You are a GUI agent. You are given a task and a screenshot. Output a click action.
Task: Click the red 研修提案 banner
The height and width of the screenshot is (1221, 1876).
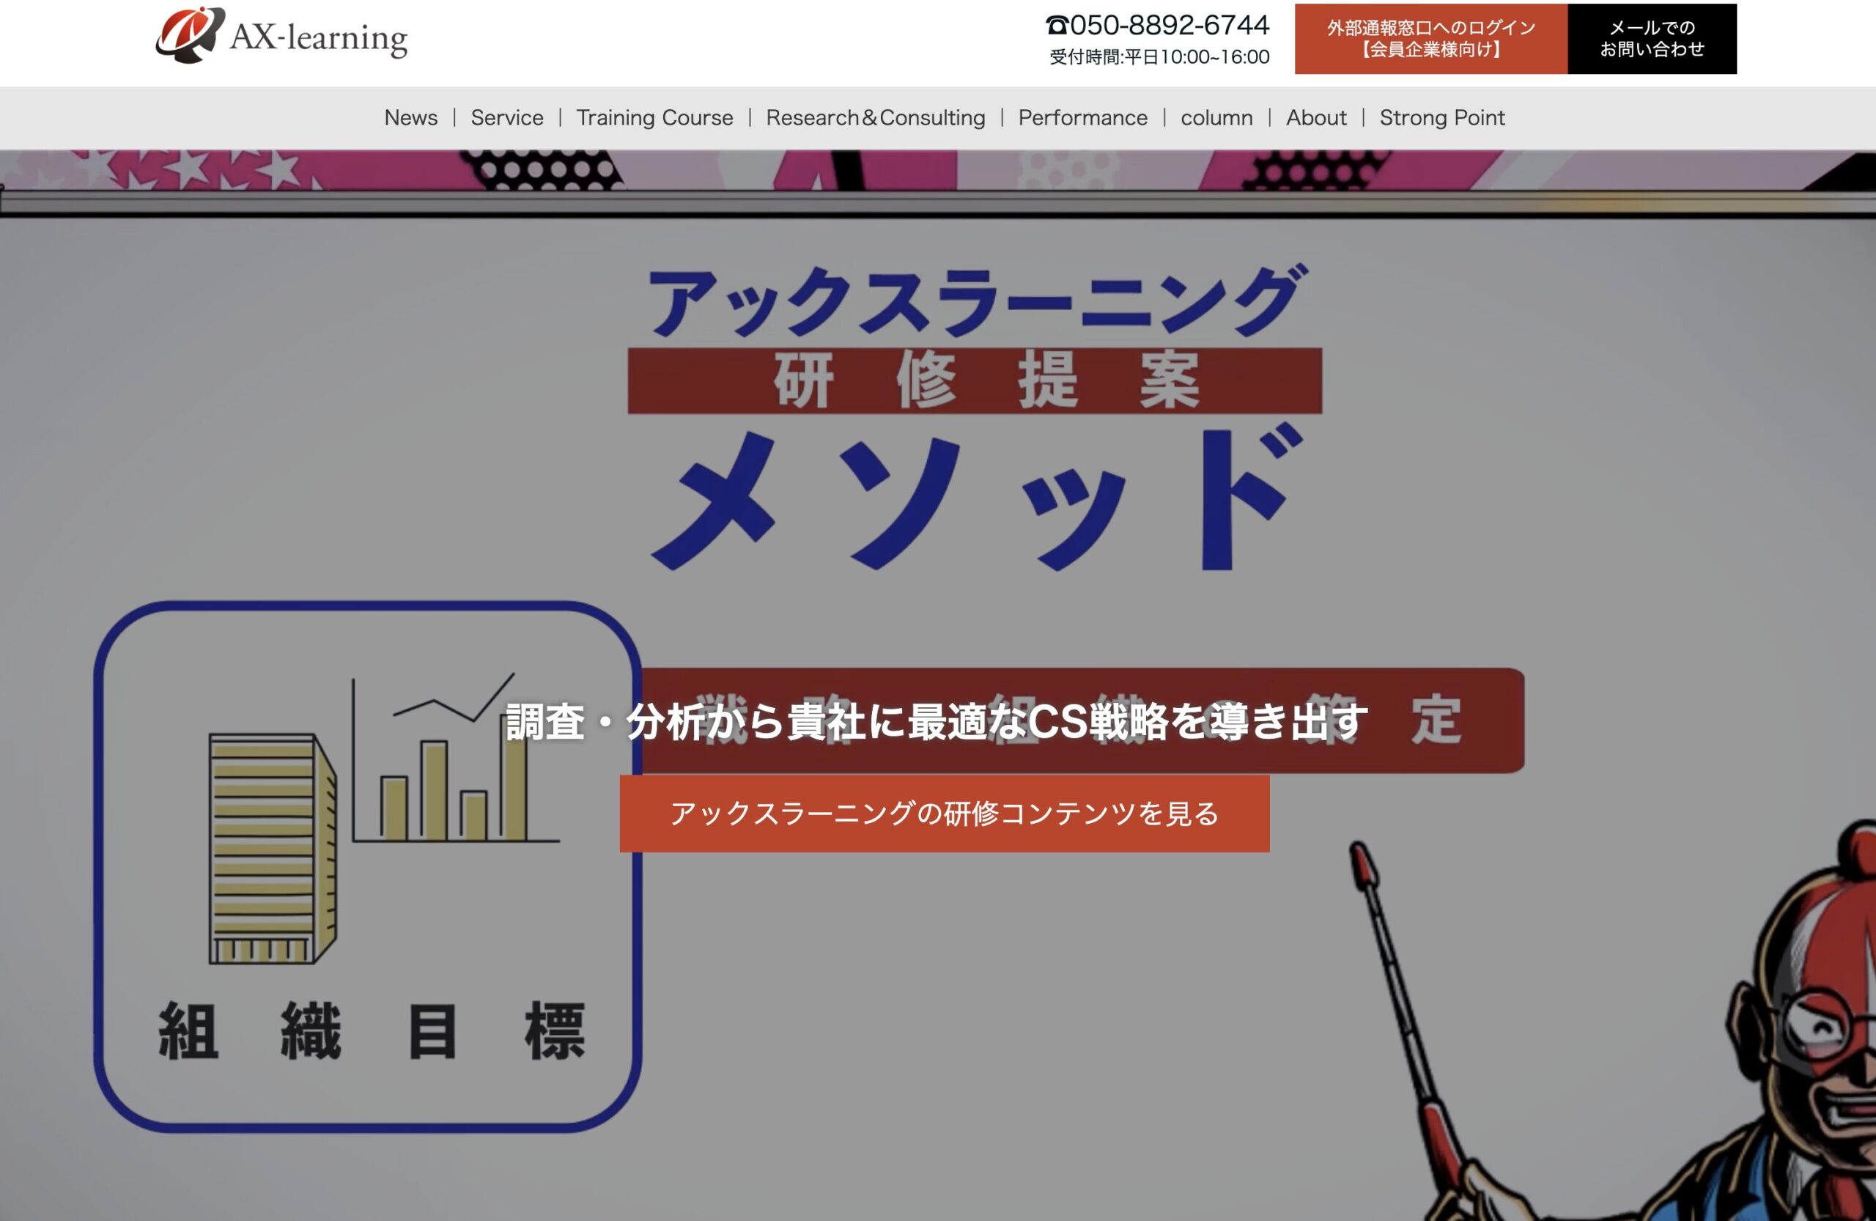(x=974, y=380)
